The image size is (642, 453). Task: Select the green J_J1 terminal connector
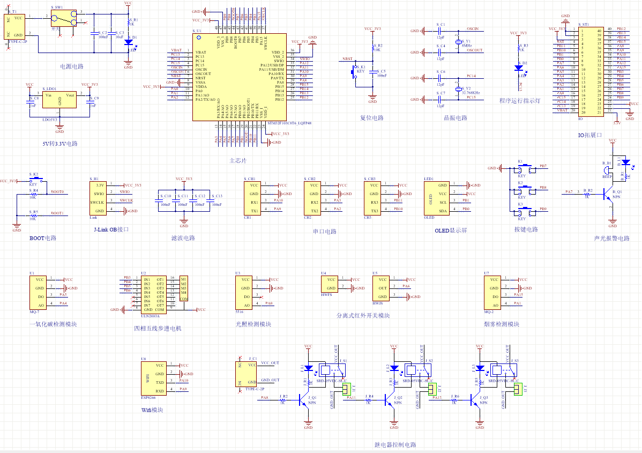pyautogui.click(x=347, y=389)
